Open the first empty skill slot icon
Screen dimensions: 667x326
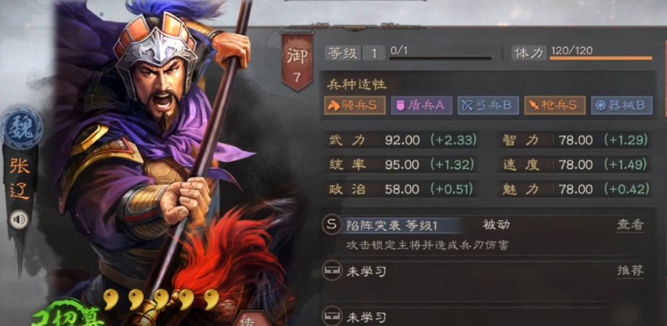coord(332,271)
